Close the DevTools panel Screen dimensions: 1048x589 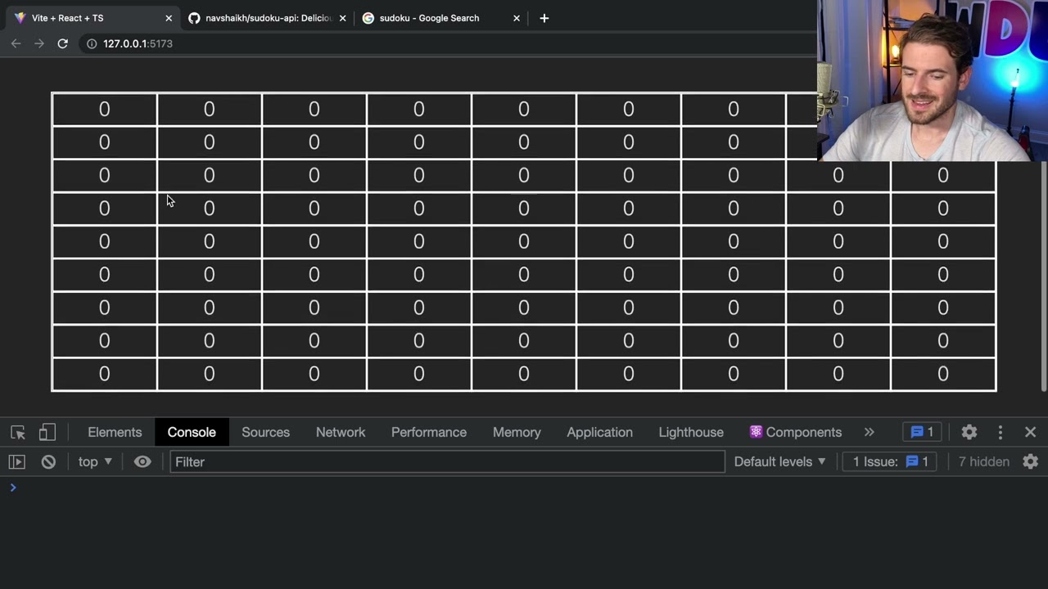pos(1030,432)
